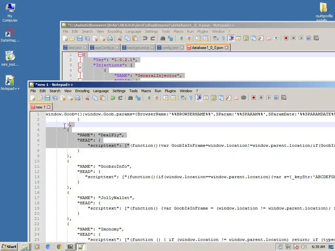The height and width of the screenshot is (251, 335).
Task: Click Copy icon in front Notepad++ toolbar
Action: coord(95,98)
